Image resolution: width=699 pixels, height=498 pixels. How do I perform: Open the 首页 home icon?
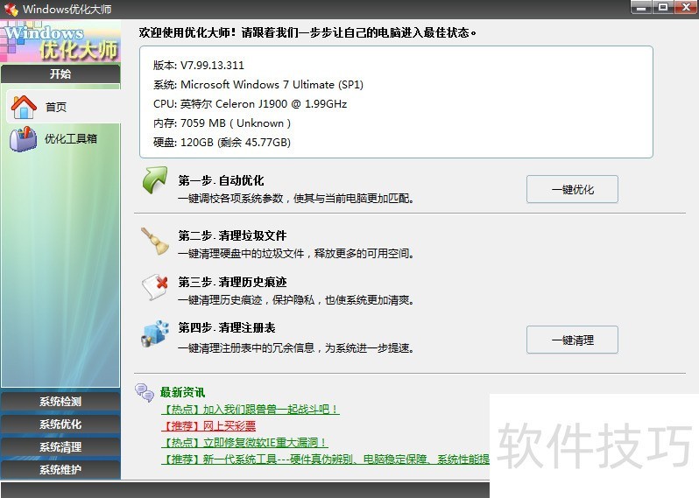(24, 107)
